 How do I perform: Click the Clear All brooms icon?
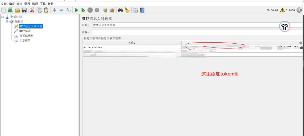[112, 10]
